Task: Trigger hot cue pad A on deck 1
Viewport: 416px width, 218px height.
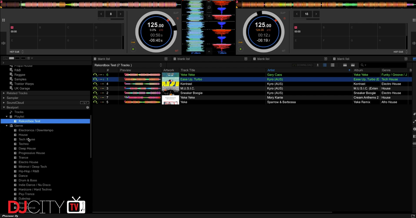Action: point(23,30)
